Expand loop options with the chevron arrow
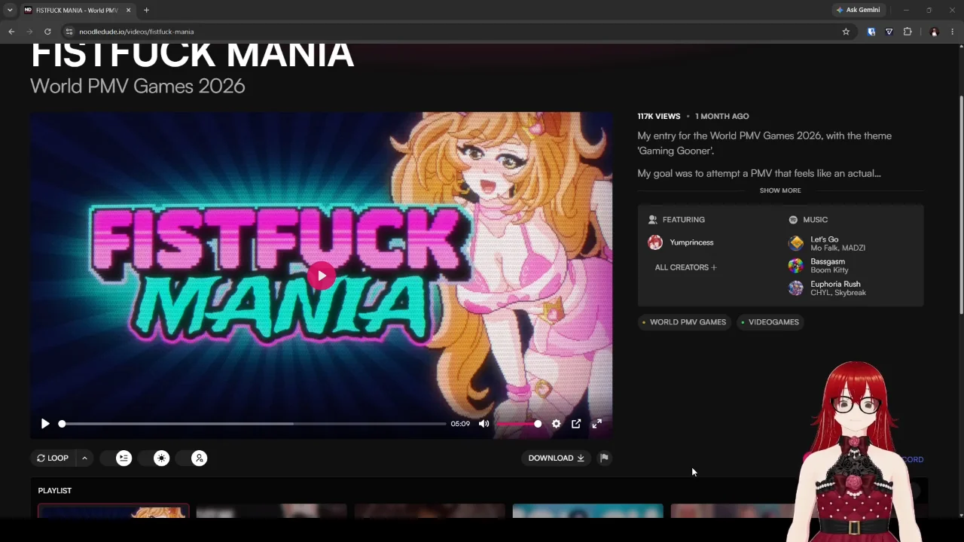Viewport: 964px width, 542px height. click(84, 458)
